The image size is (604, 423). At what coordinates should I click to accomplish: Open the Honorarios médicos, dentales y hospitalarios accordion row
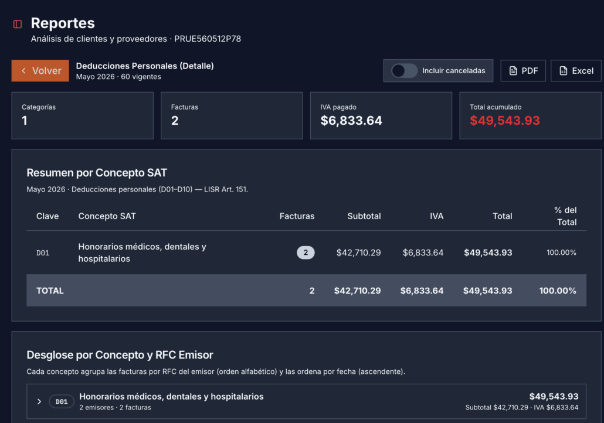pyautogui.click(x=306, y=401)
